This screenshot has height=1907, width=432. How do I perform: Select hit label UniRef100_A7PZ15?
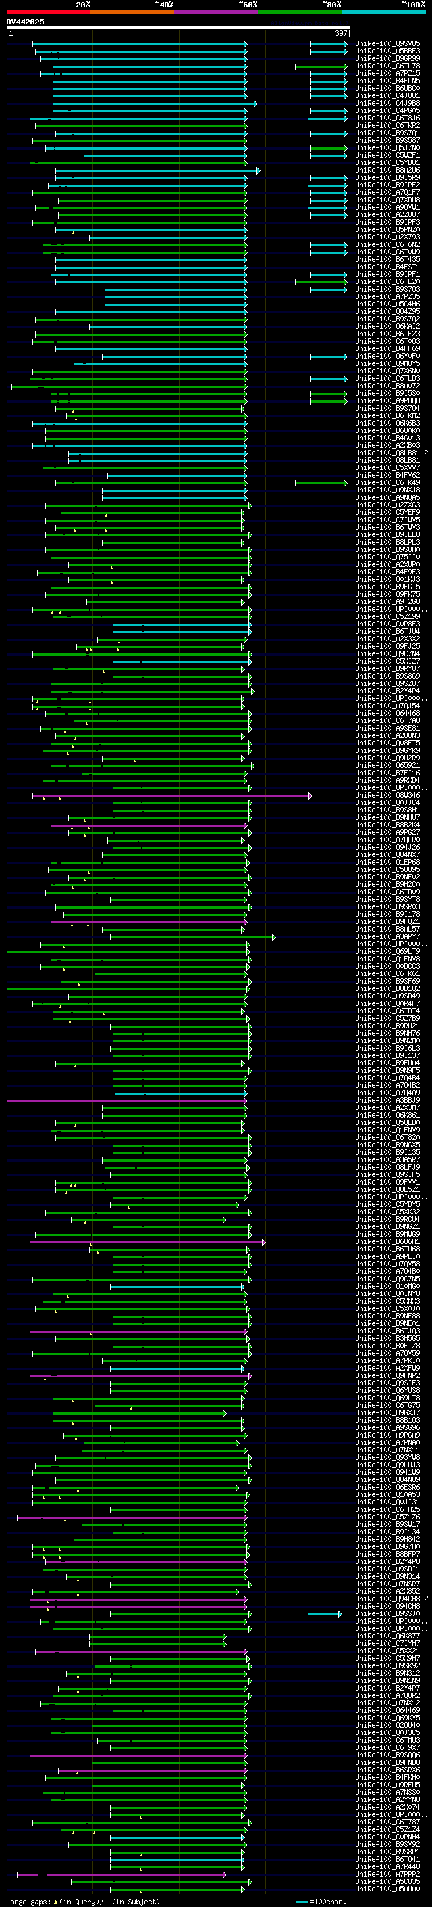(387, 73)
